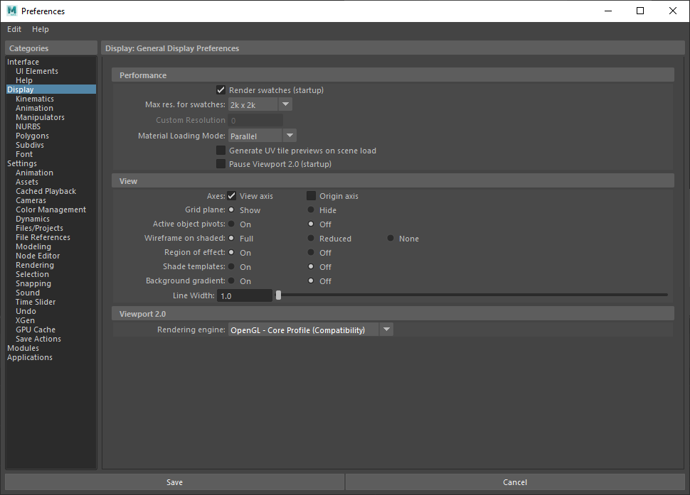Image resolution: width=690 pixels, height=495 pixels.
Task: Select the Display category
Action: [x=51, y=89]
